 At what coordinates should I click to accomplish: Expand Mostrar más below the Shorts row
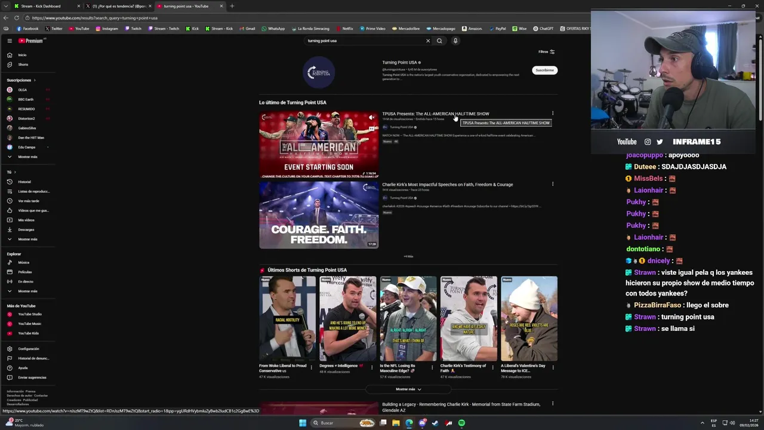click(408, 389)
